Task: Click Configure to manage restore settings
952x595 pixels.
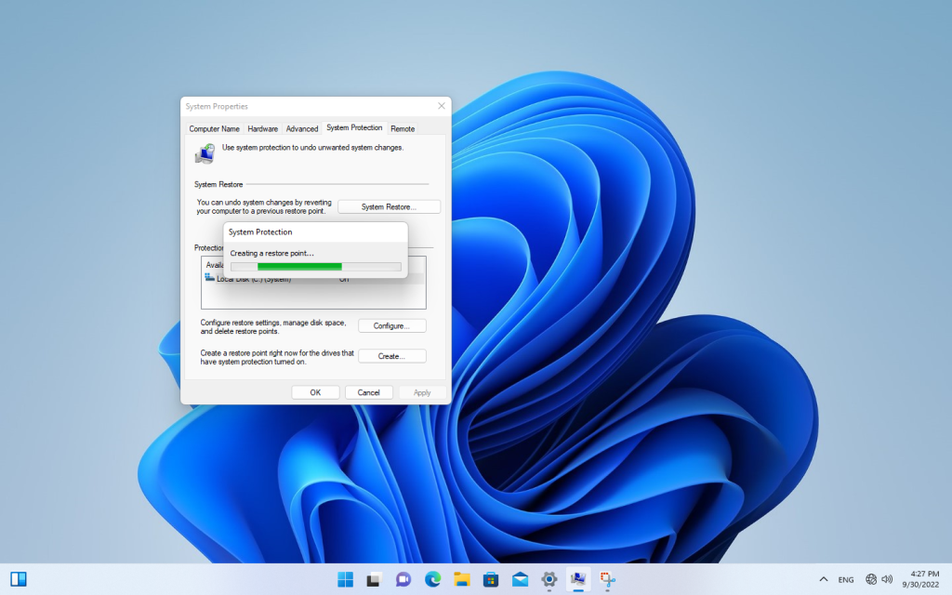Action: click(x=391, y=325)
